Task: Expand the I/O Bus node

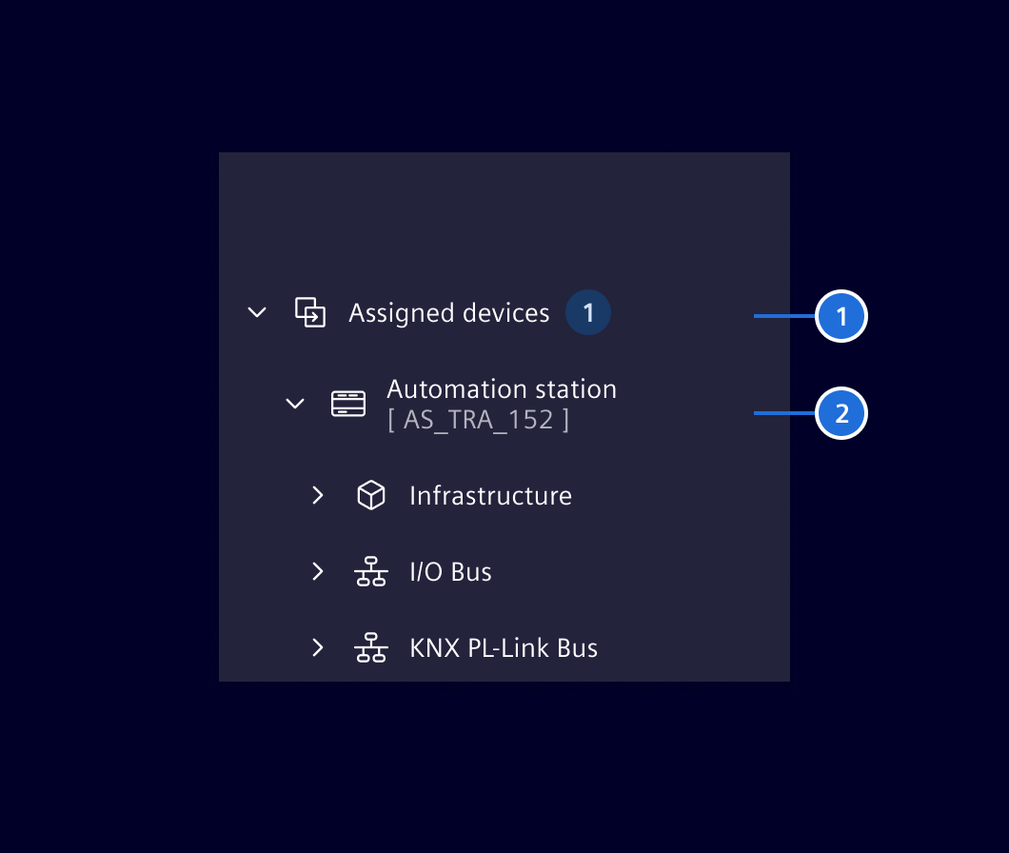Action: pyautogui.click(x=318, y=571)
